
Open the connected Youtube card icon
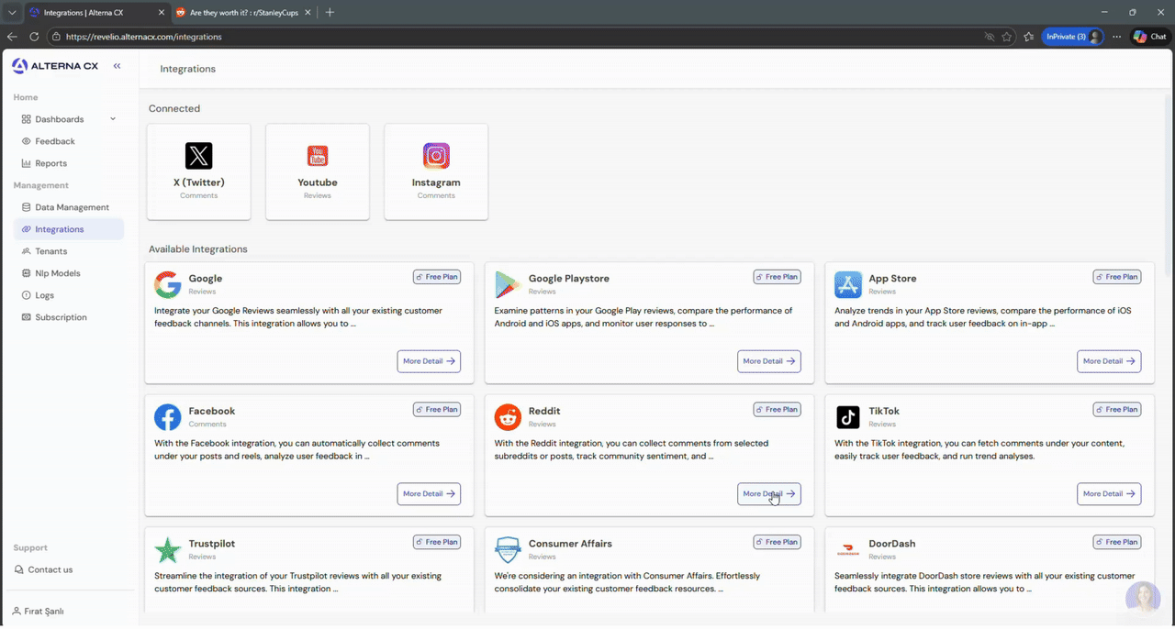(x=318, y=155)
